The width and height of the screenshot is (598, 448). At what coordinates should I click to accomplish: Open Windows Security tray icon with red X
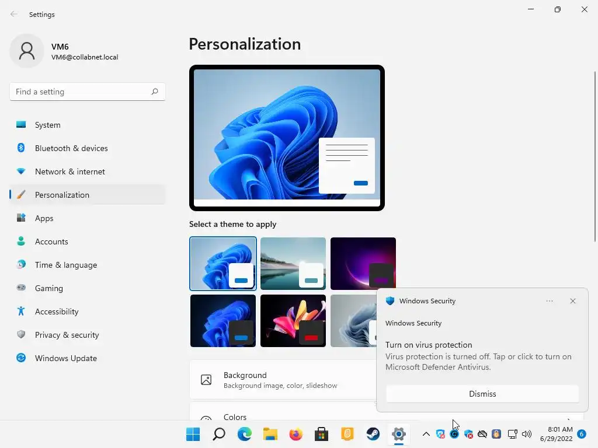coord(468,434)
